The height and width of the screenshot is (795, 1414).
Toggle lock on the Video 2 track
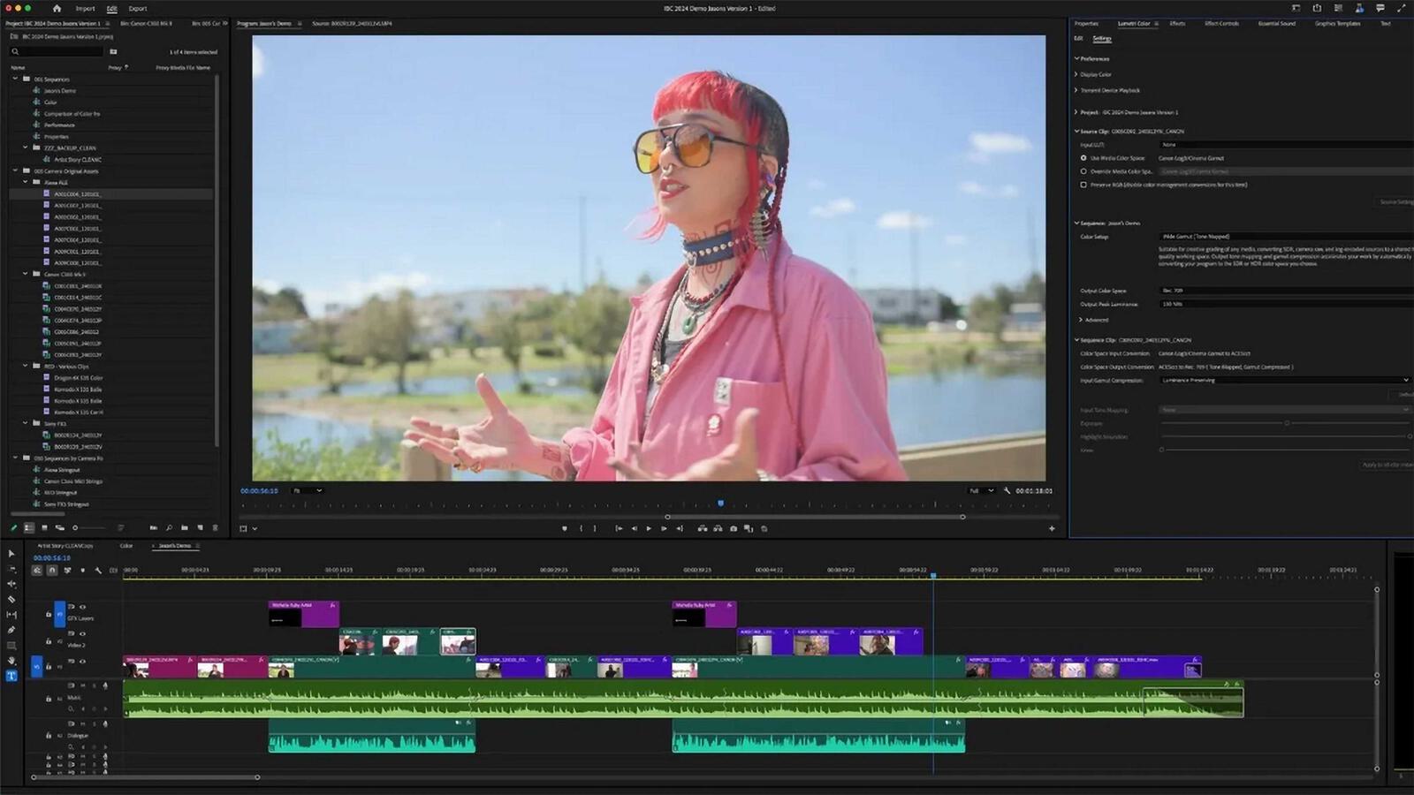click(49, 641)
